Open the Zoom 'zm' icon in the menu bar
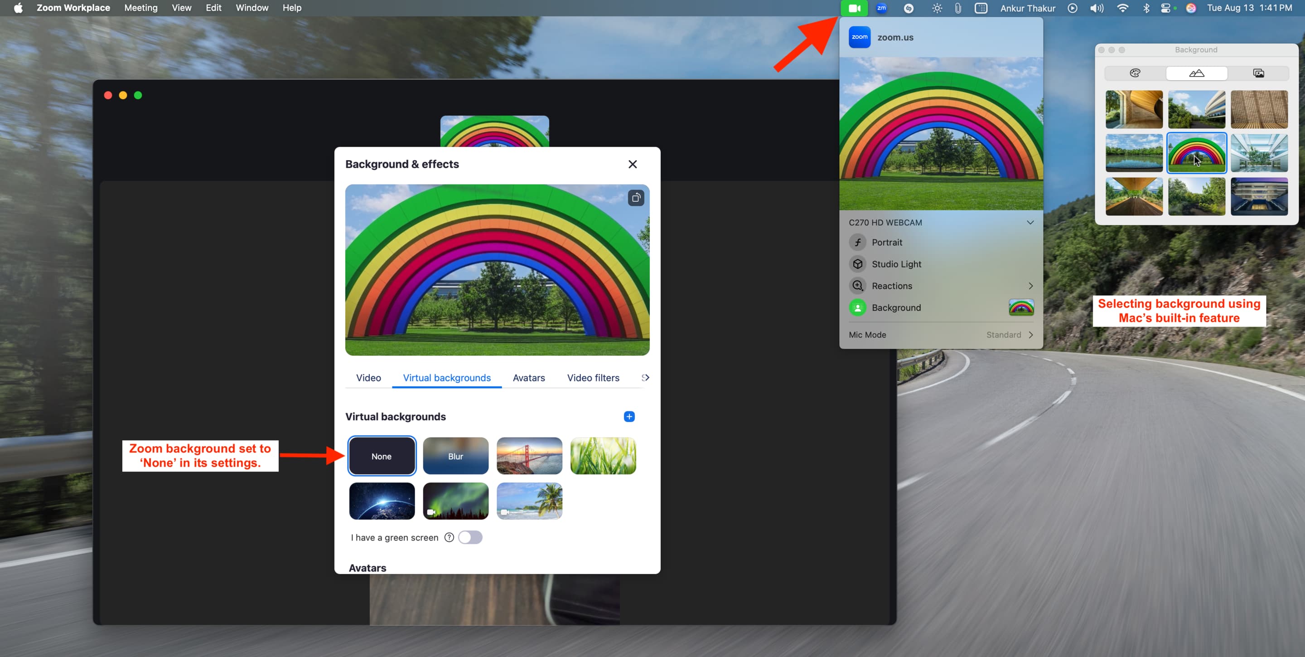 tap(881, 8)
